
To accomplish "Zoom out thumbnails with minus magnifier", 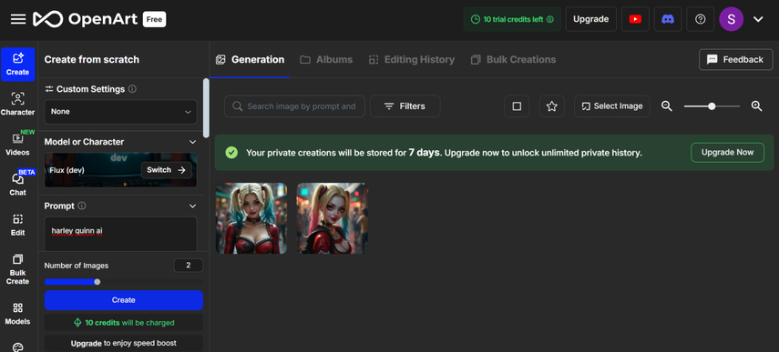I will [667, 106].
